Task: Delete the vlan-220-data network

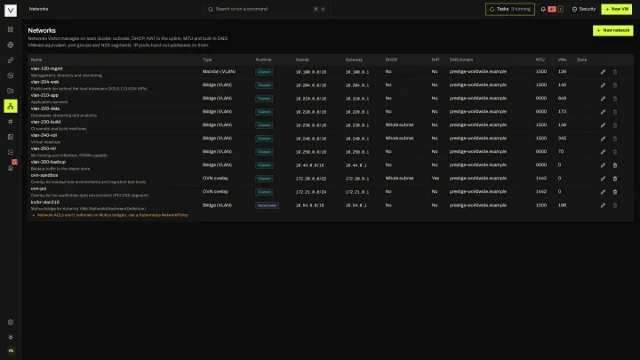Action: [x=615, y=112]
